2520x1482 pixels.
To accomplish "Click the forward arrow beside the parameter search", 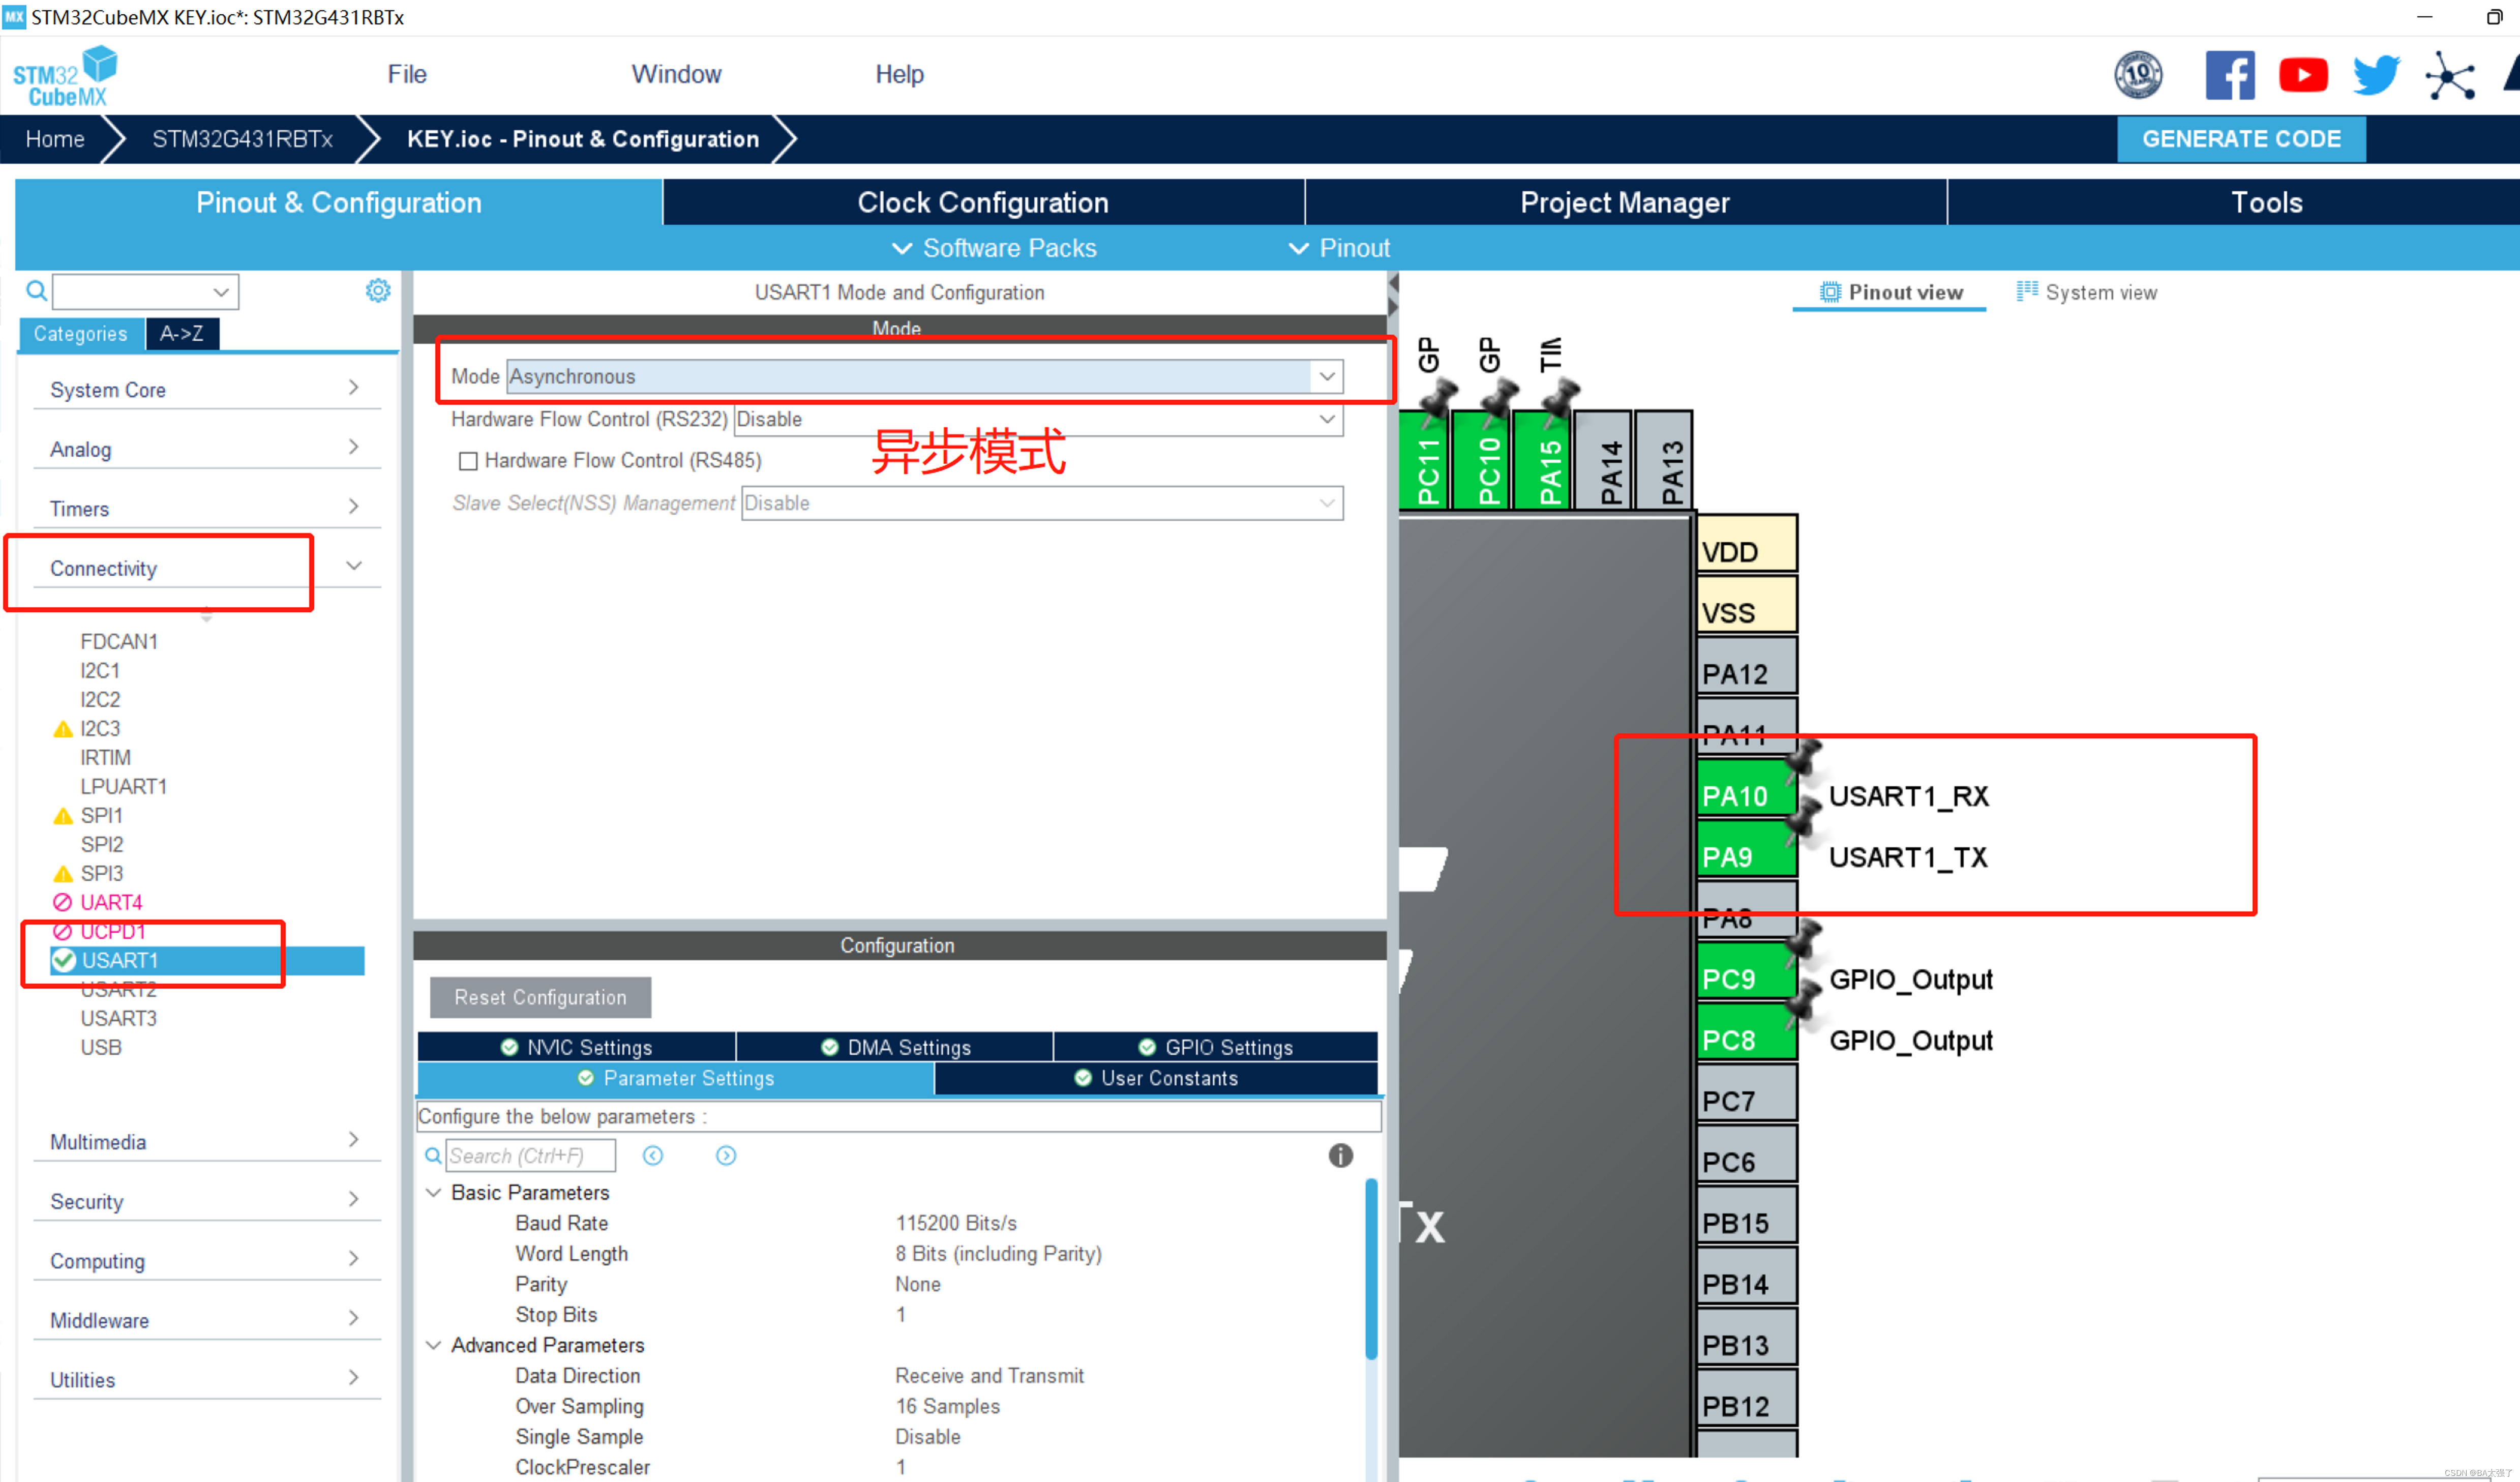I will [726, 1156].
